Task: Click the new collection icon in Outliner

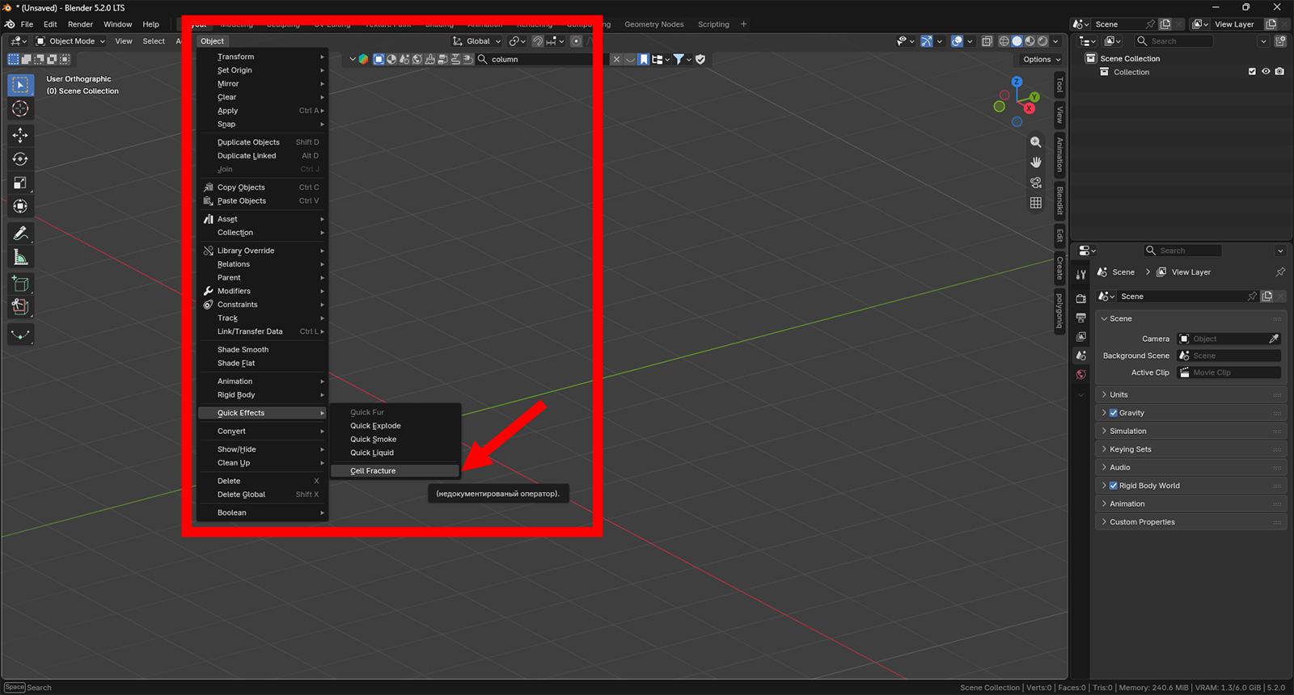Action: (x=1280, y=41)
